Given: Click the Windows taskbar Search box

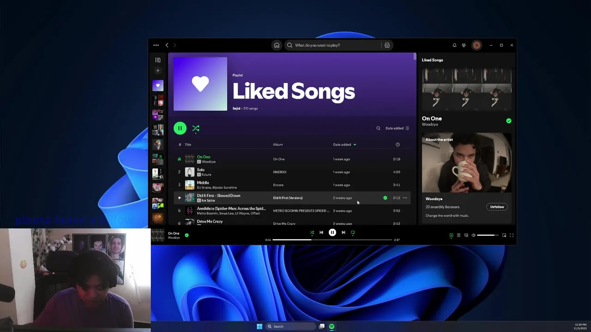Looking at the screenshot, I should (291, 326).
